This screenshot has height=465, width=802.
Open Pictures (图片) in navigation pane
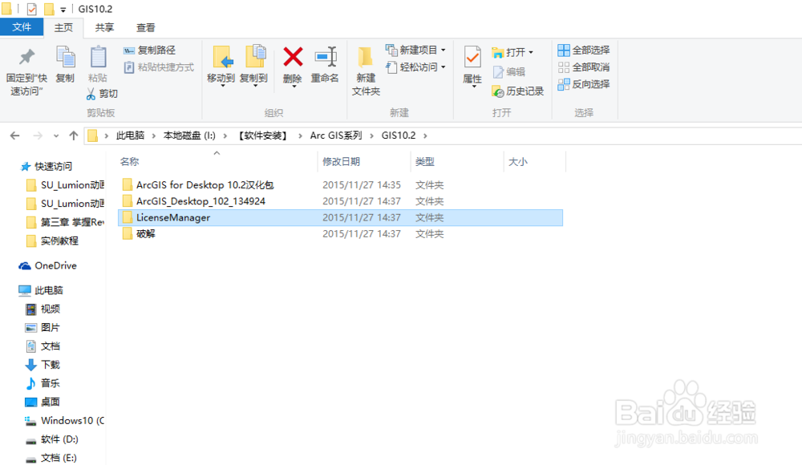[43, 327]
